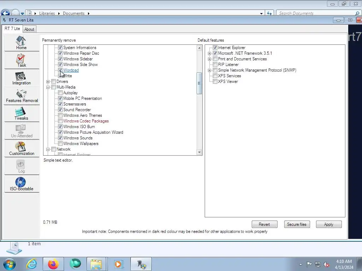The height and width of the screenshot is (271, 362).
Task: Select Windows Wallpapers tree item
Action: [81, 144]
